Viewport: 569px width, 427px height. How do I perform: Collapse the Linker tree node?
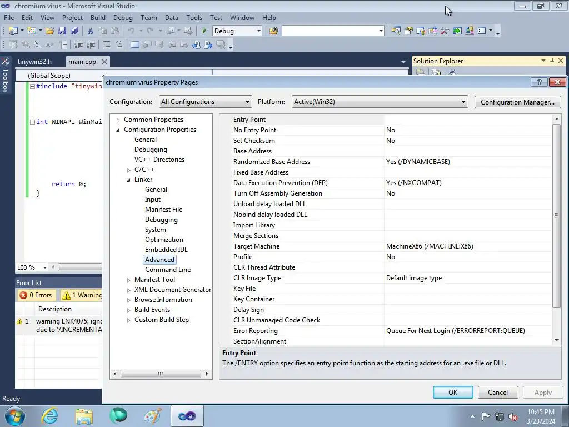point(128,180)
